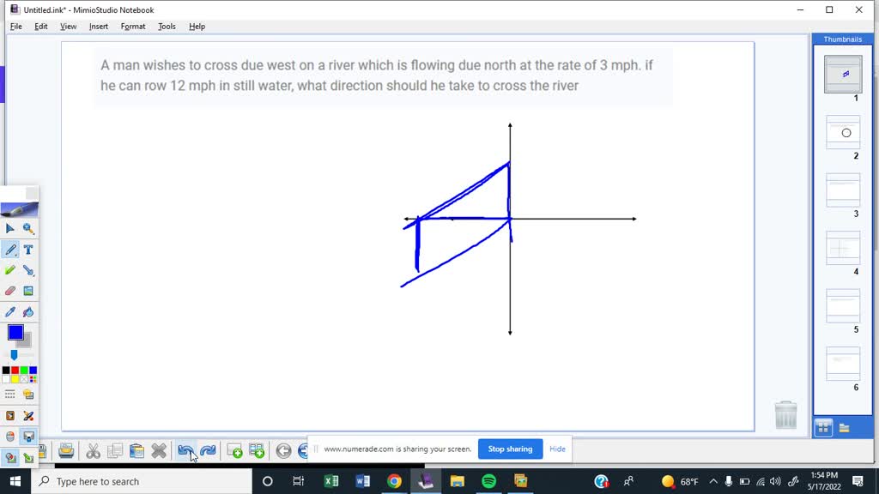879x494 pixels.
Task: Expand hidden icons in the system tray
Action: (x=713, y=480)
